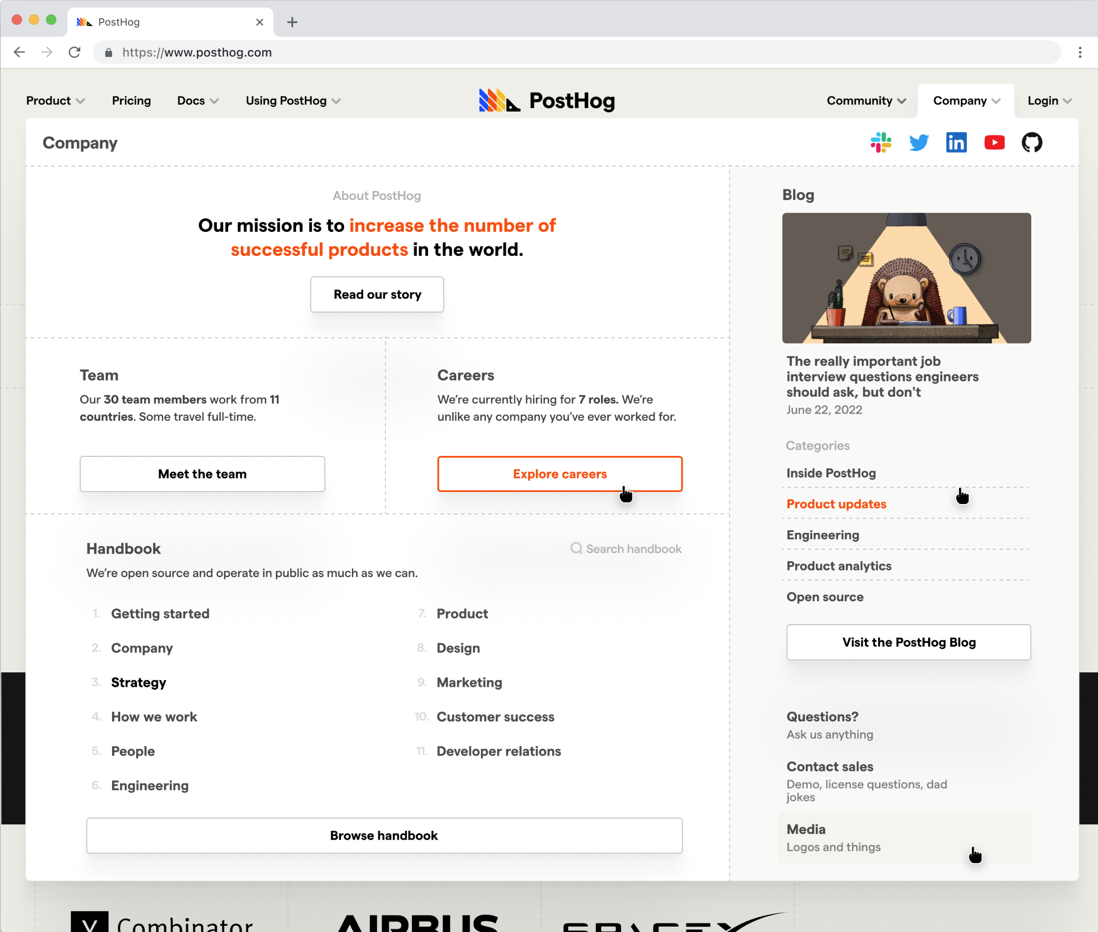Expand the Docs dropdown menu
The height and width of the screenshot is (932, 1098).
click(x=198, y=101)
